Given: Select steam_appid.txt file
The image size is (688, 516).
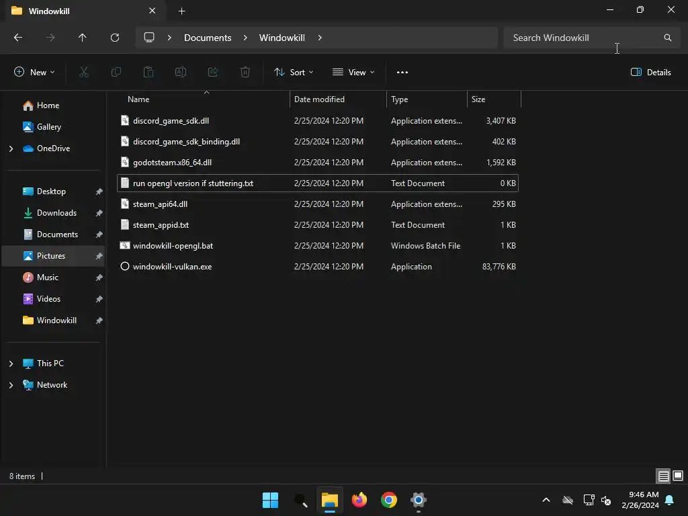Looking at the screenshot, I should point(318,225).
